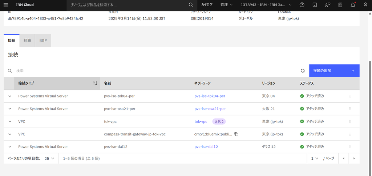Screen dimensions: 372x176
Task: Click the ステータス column header
Action: point(307,83)
